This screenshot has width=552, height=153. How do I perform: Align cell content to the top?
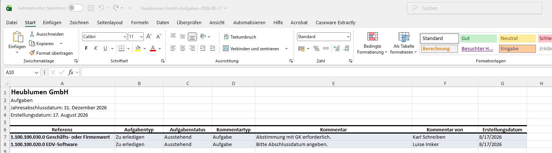[x=173, y=37]
